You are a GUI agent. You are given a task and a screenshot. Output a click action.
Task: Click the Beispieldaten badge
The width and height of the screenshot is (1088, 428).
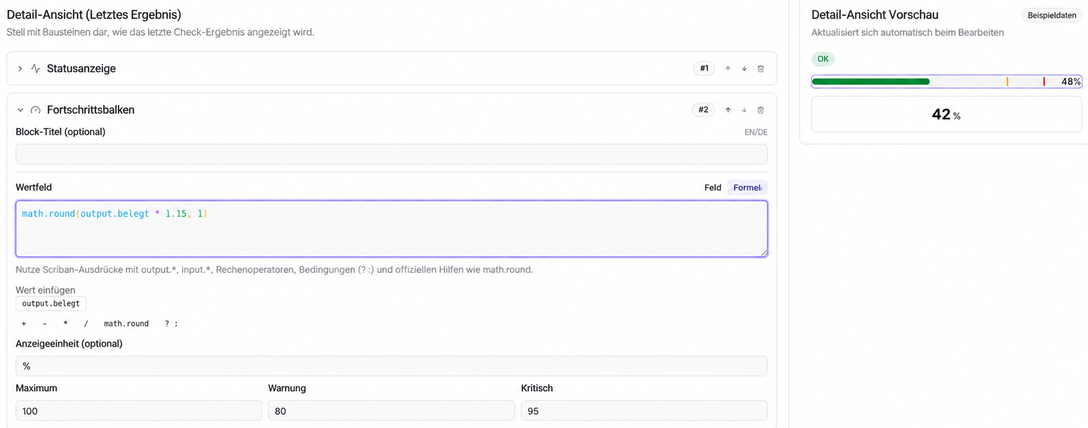[1051, 16]
